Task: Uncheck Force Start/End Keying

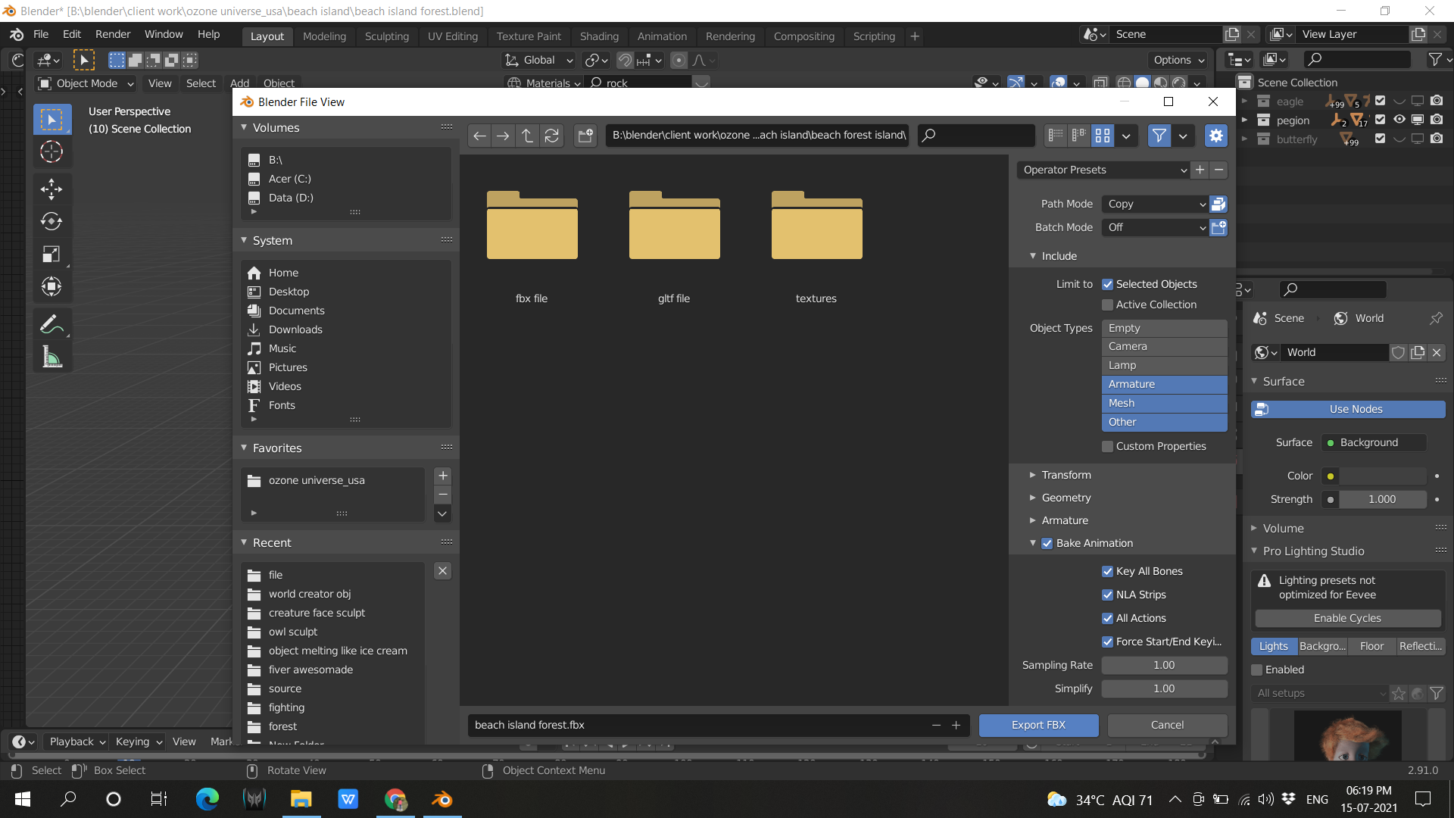Action: [x=1108, y=642]
